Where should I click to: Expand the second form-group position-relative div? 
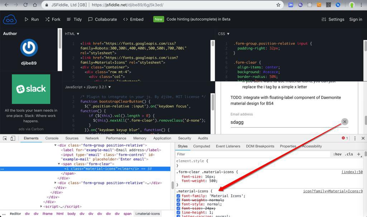pos(55,183)
